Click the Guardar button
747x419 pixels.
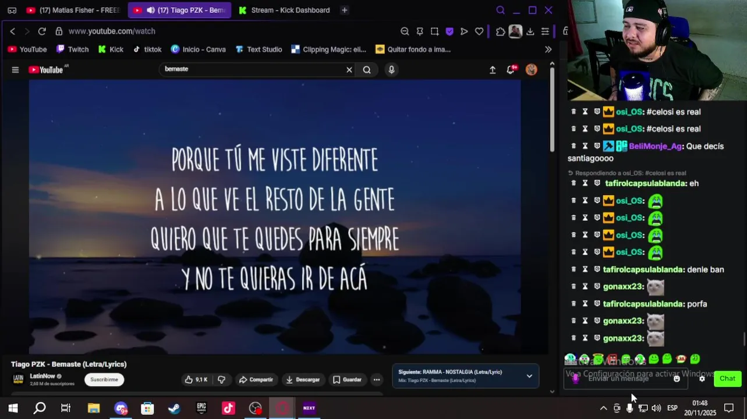point(347,379)
